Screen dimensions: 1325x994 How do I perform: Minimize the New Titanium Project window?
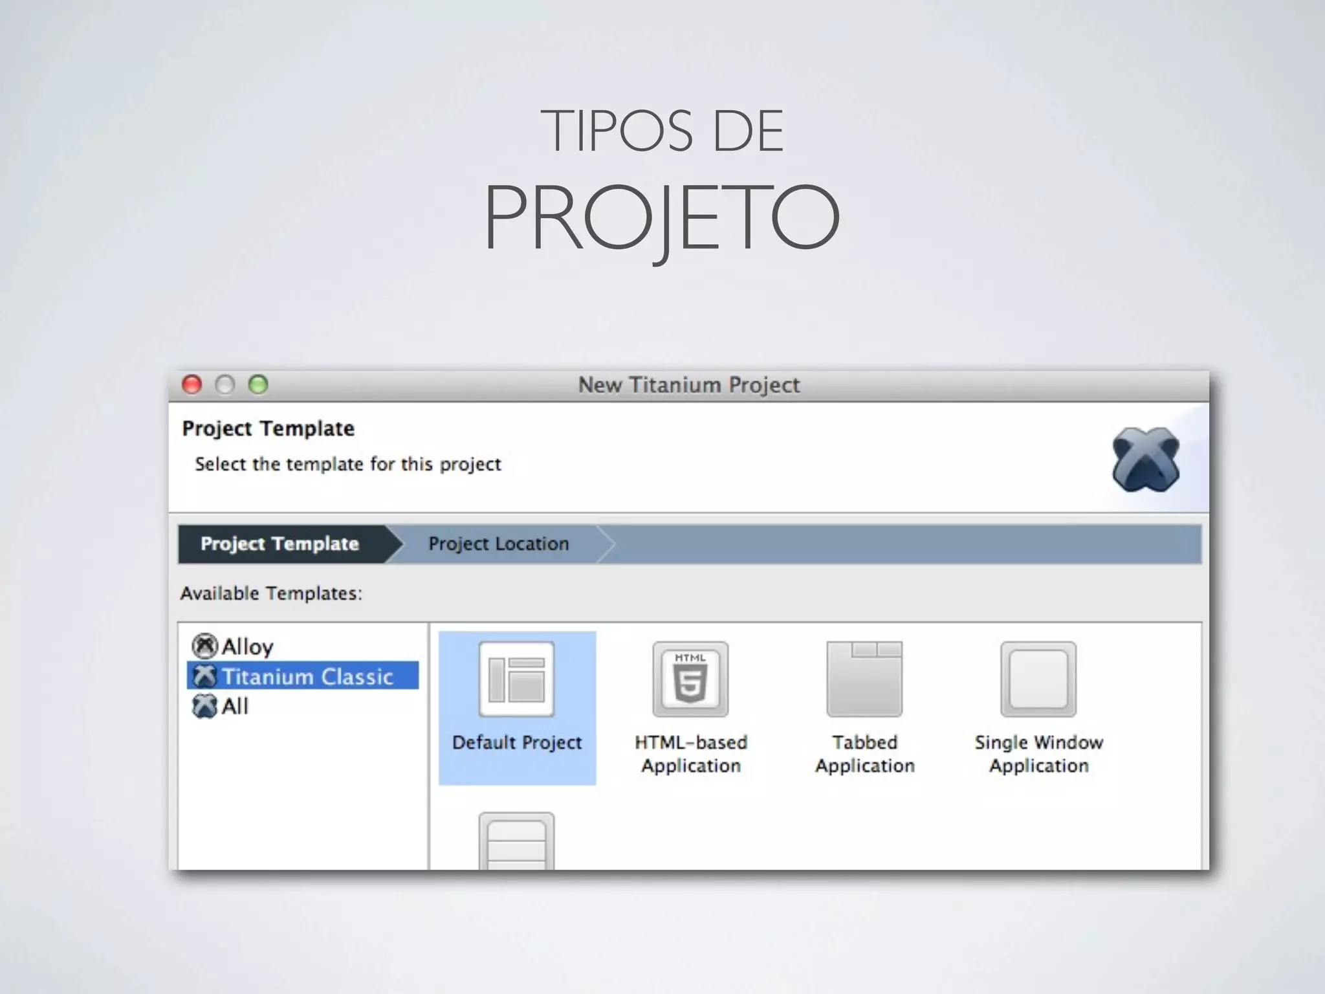click(224, 384)
